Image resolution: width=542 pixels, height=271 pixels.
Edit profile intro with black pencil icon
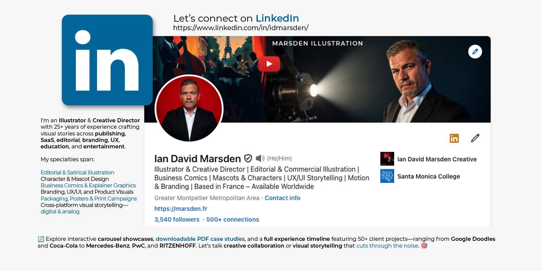coord(475,138)
